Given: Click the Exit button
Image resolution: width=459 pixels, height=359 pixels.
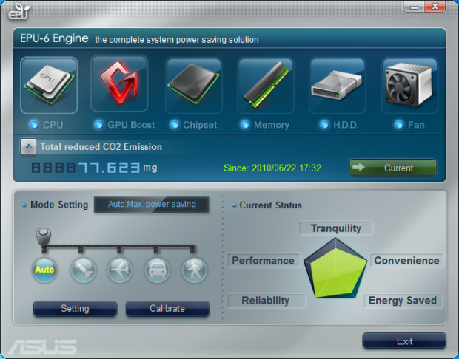Looking at the screenshot, I should coord(404,341).
